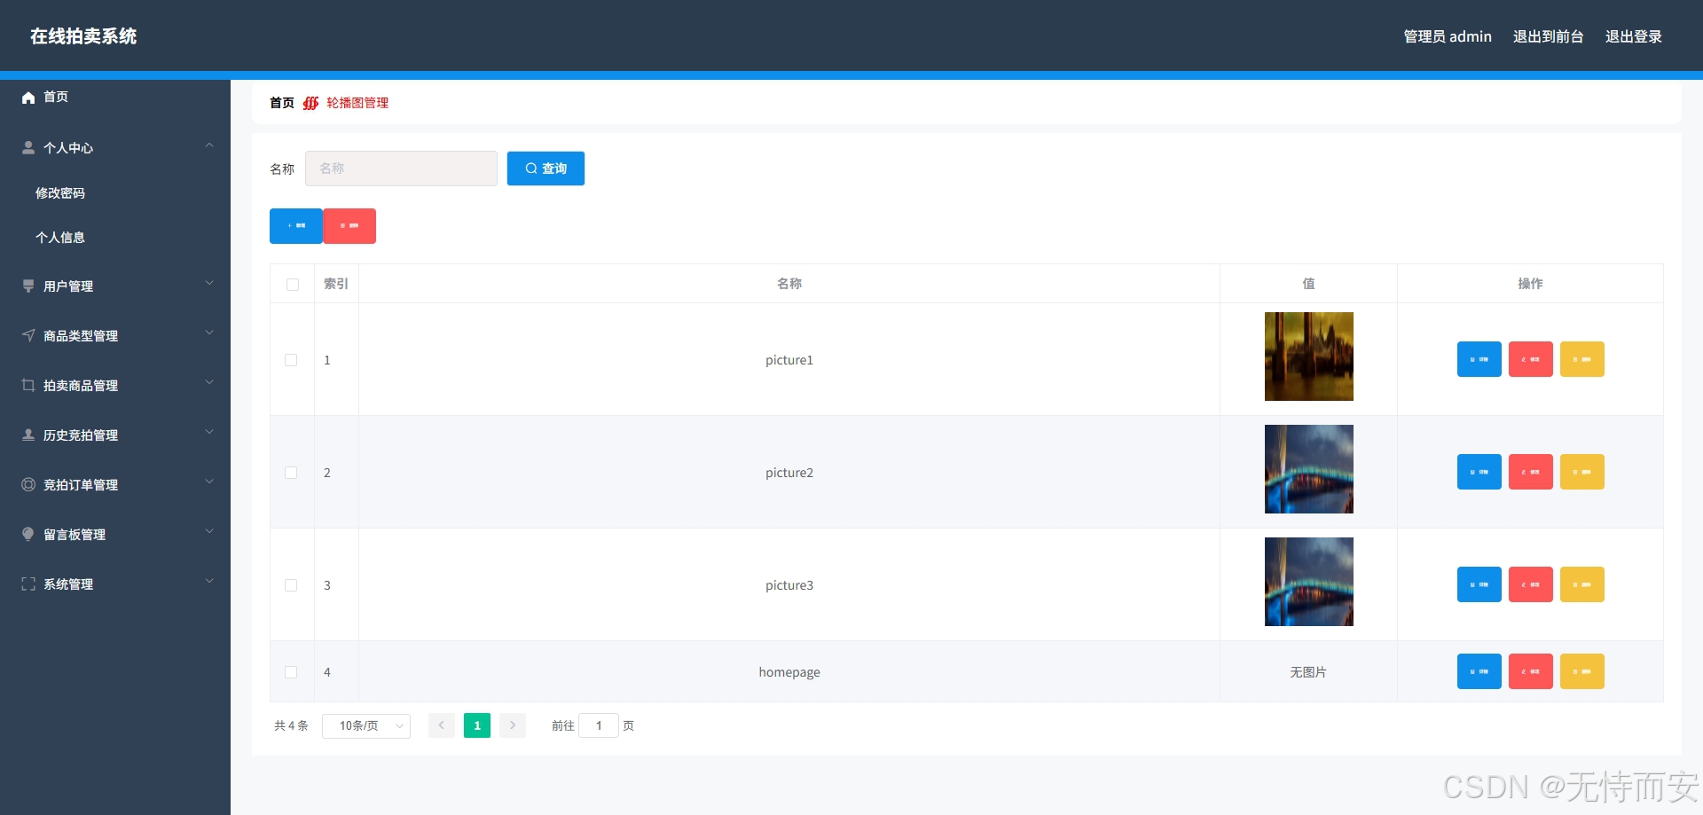
Task: Click 退出登录 to log out
Action: 1634,36
